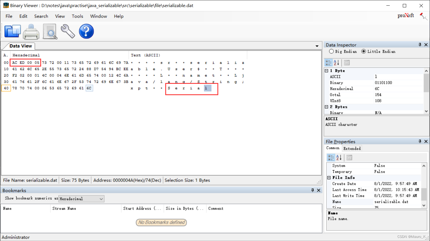
Task: Open Settings via wrench toolbar icon
Action: pyautogui.click(x=68, y=31)
